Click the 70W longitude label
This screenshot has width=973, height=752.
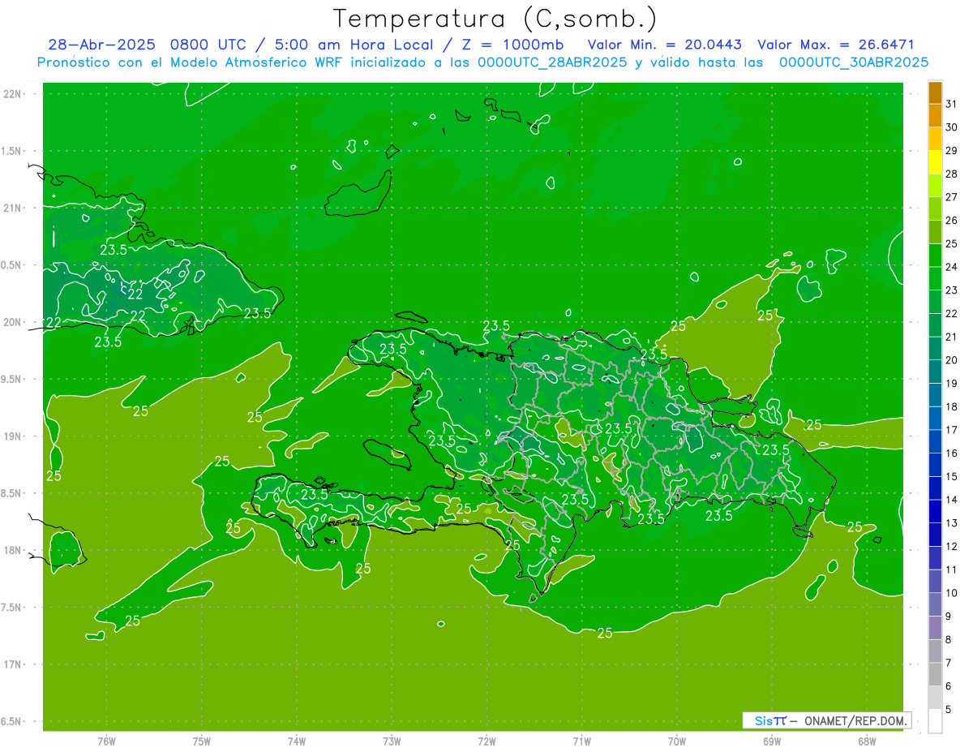pyautogui.click(x=677, y=741)
